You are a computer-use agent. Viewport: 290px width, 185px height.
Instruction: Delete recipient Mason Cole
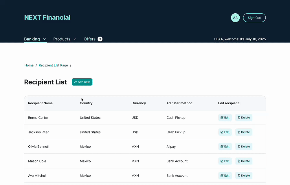click(x=243, y=161)
